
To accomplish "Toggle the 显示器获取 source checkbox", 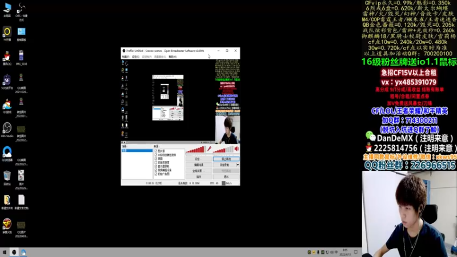I will (155, 166).
